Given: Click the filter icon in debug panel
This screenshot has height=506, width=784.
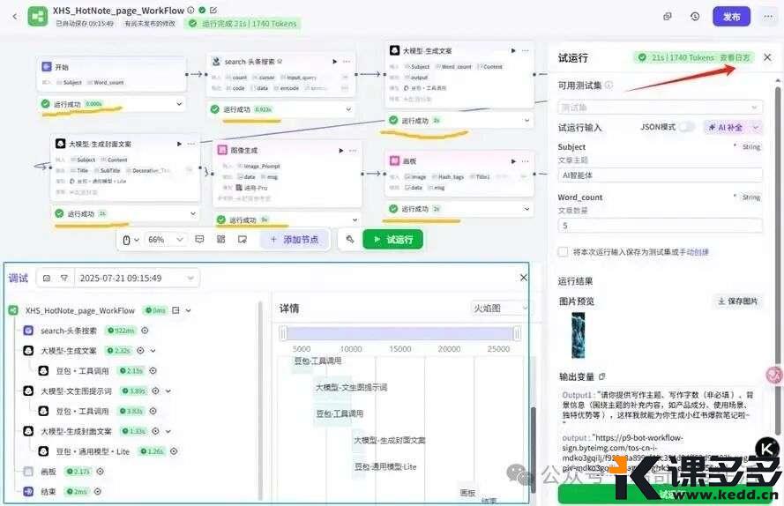Looking at the screenshot, I should (x=64, y=278).
